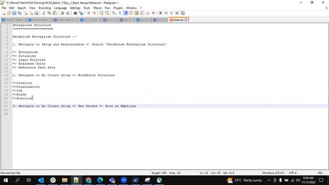Open the ? help menu

(x=140, y=8)
